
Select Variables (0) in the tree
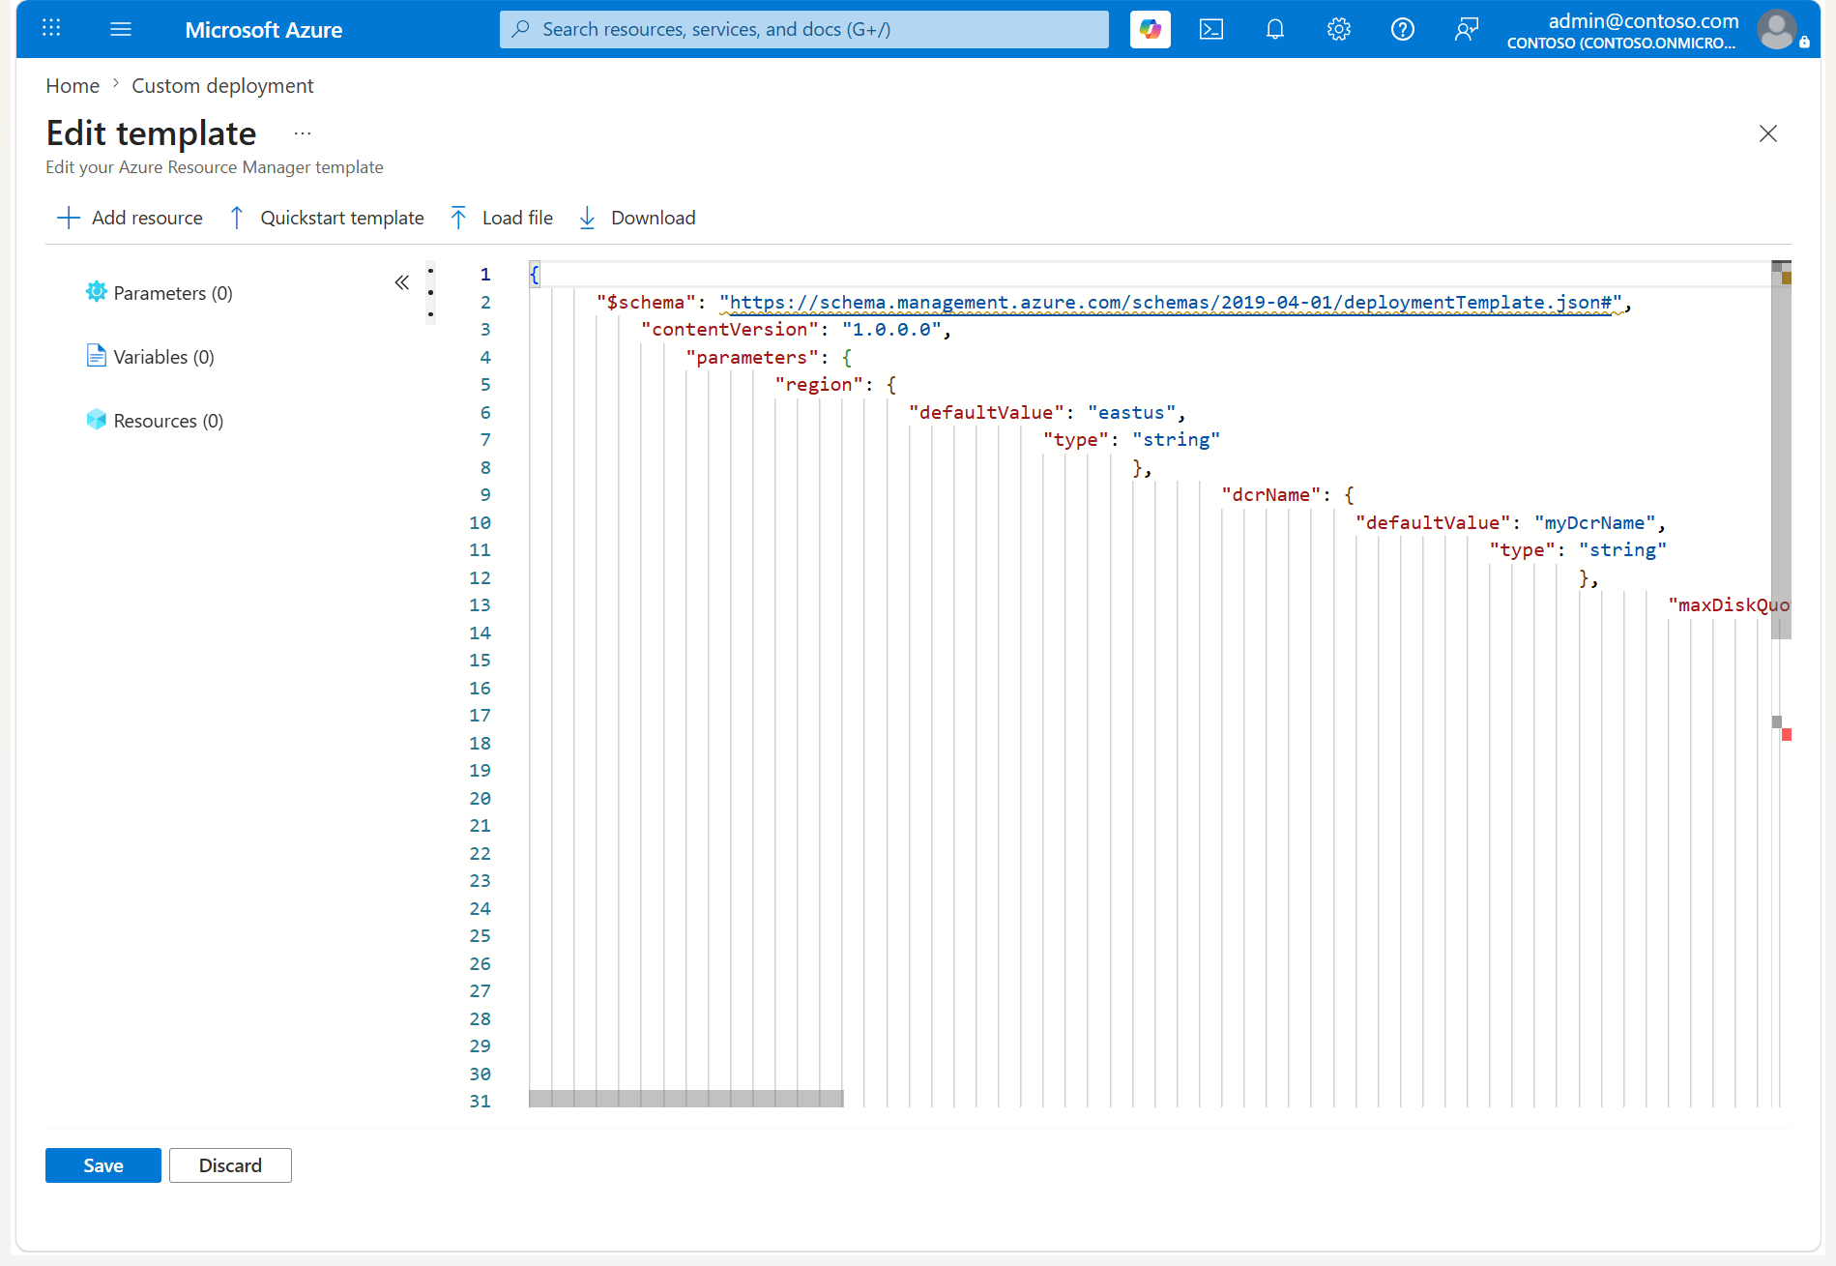(150, 356)
